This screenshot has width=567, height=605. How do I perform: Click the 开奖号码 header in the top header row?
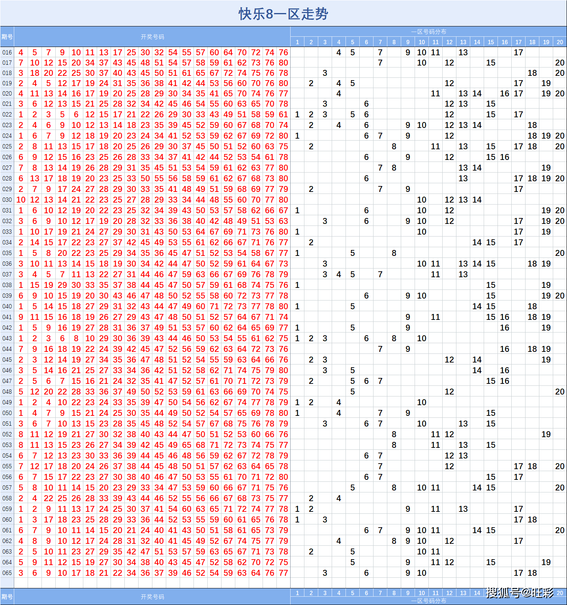(152, 37)
